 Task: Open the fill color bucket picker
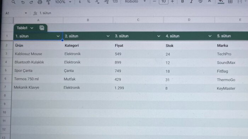click(221, 2)
